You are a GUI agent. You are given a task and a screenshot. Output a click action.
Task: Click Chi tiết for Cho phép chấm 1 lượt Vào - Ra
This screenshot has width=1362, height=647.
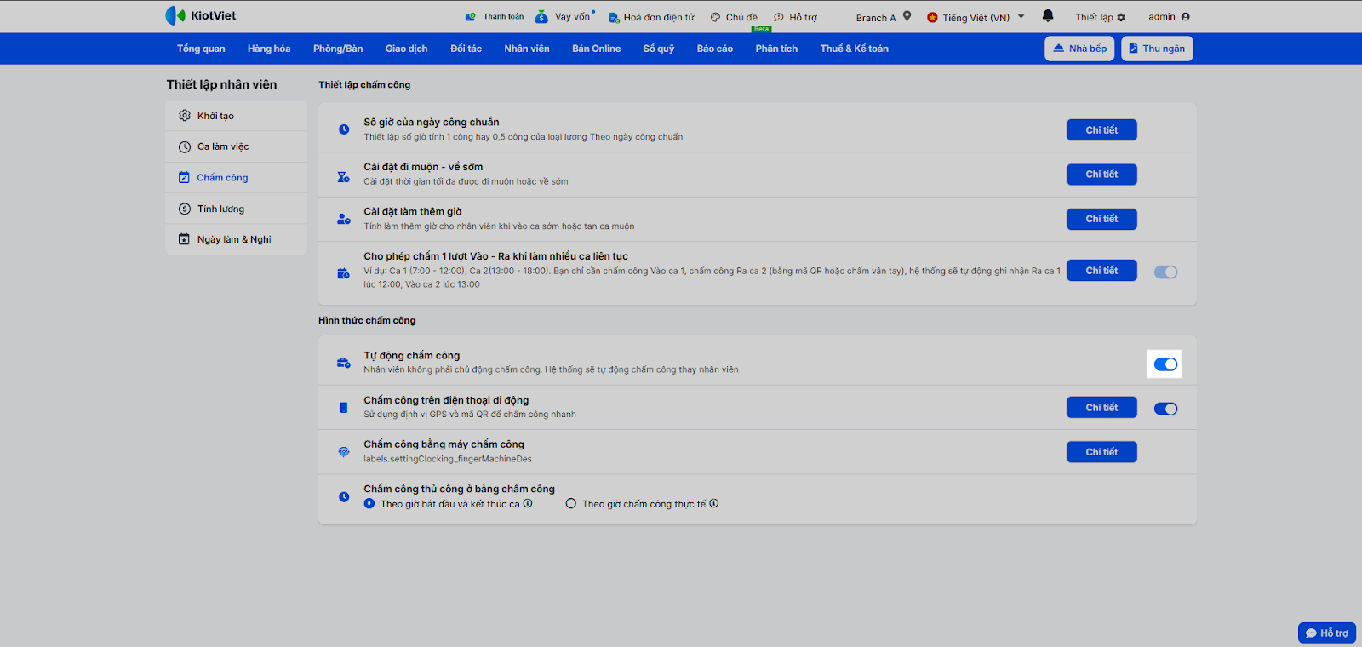(x=1102, y=271)
